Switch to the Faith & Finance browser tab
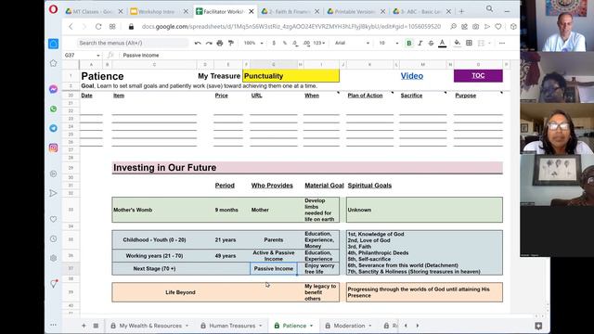The width and height of the screenshot is (594, 334). coord(291,12)
